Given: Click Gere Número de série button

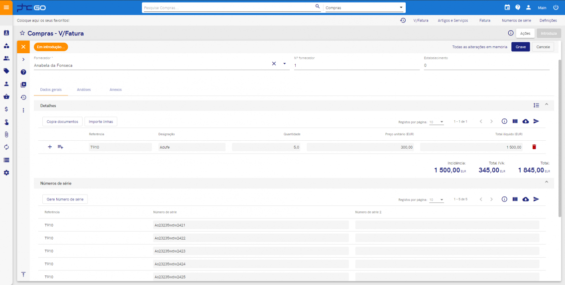Looking at the screenshot, I should [x=65, y=199].
